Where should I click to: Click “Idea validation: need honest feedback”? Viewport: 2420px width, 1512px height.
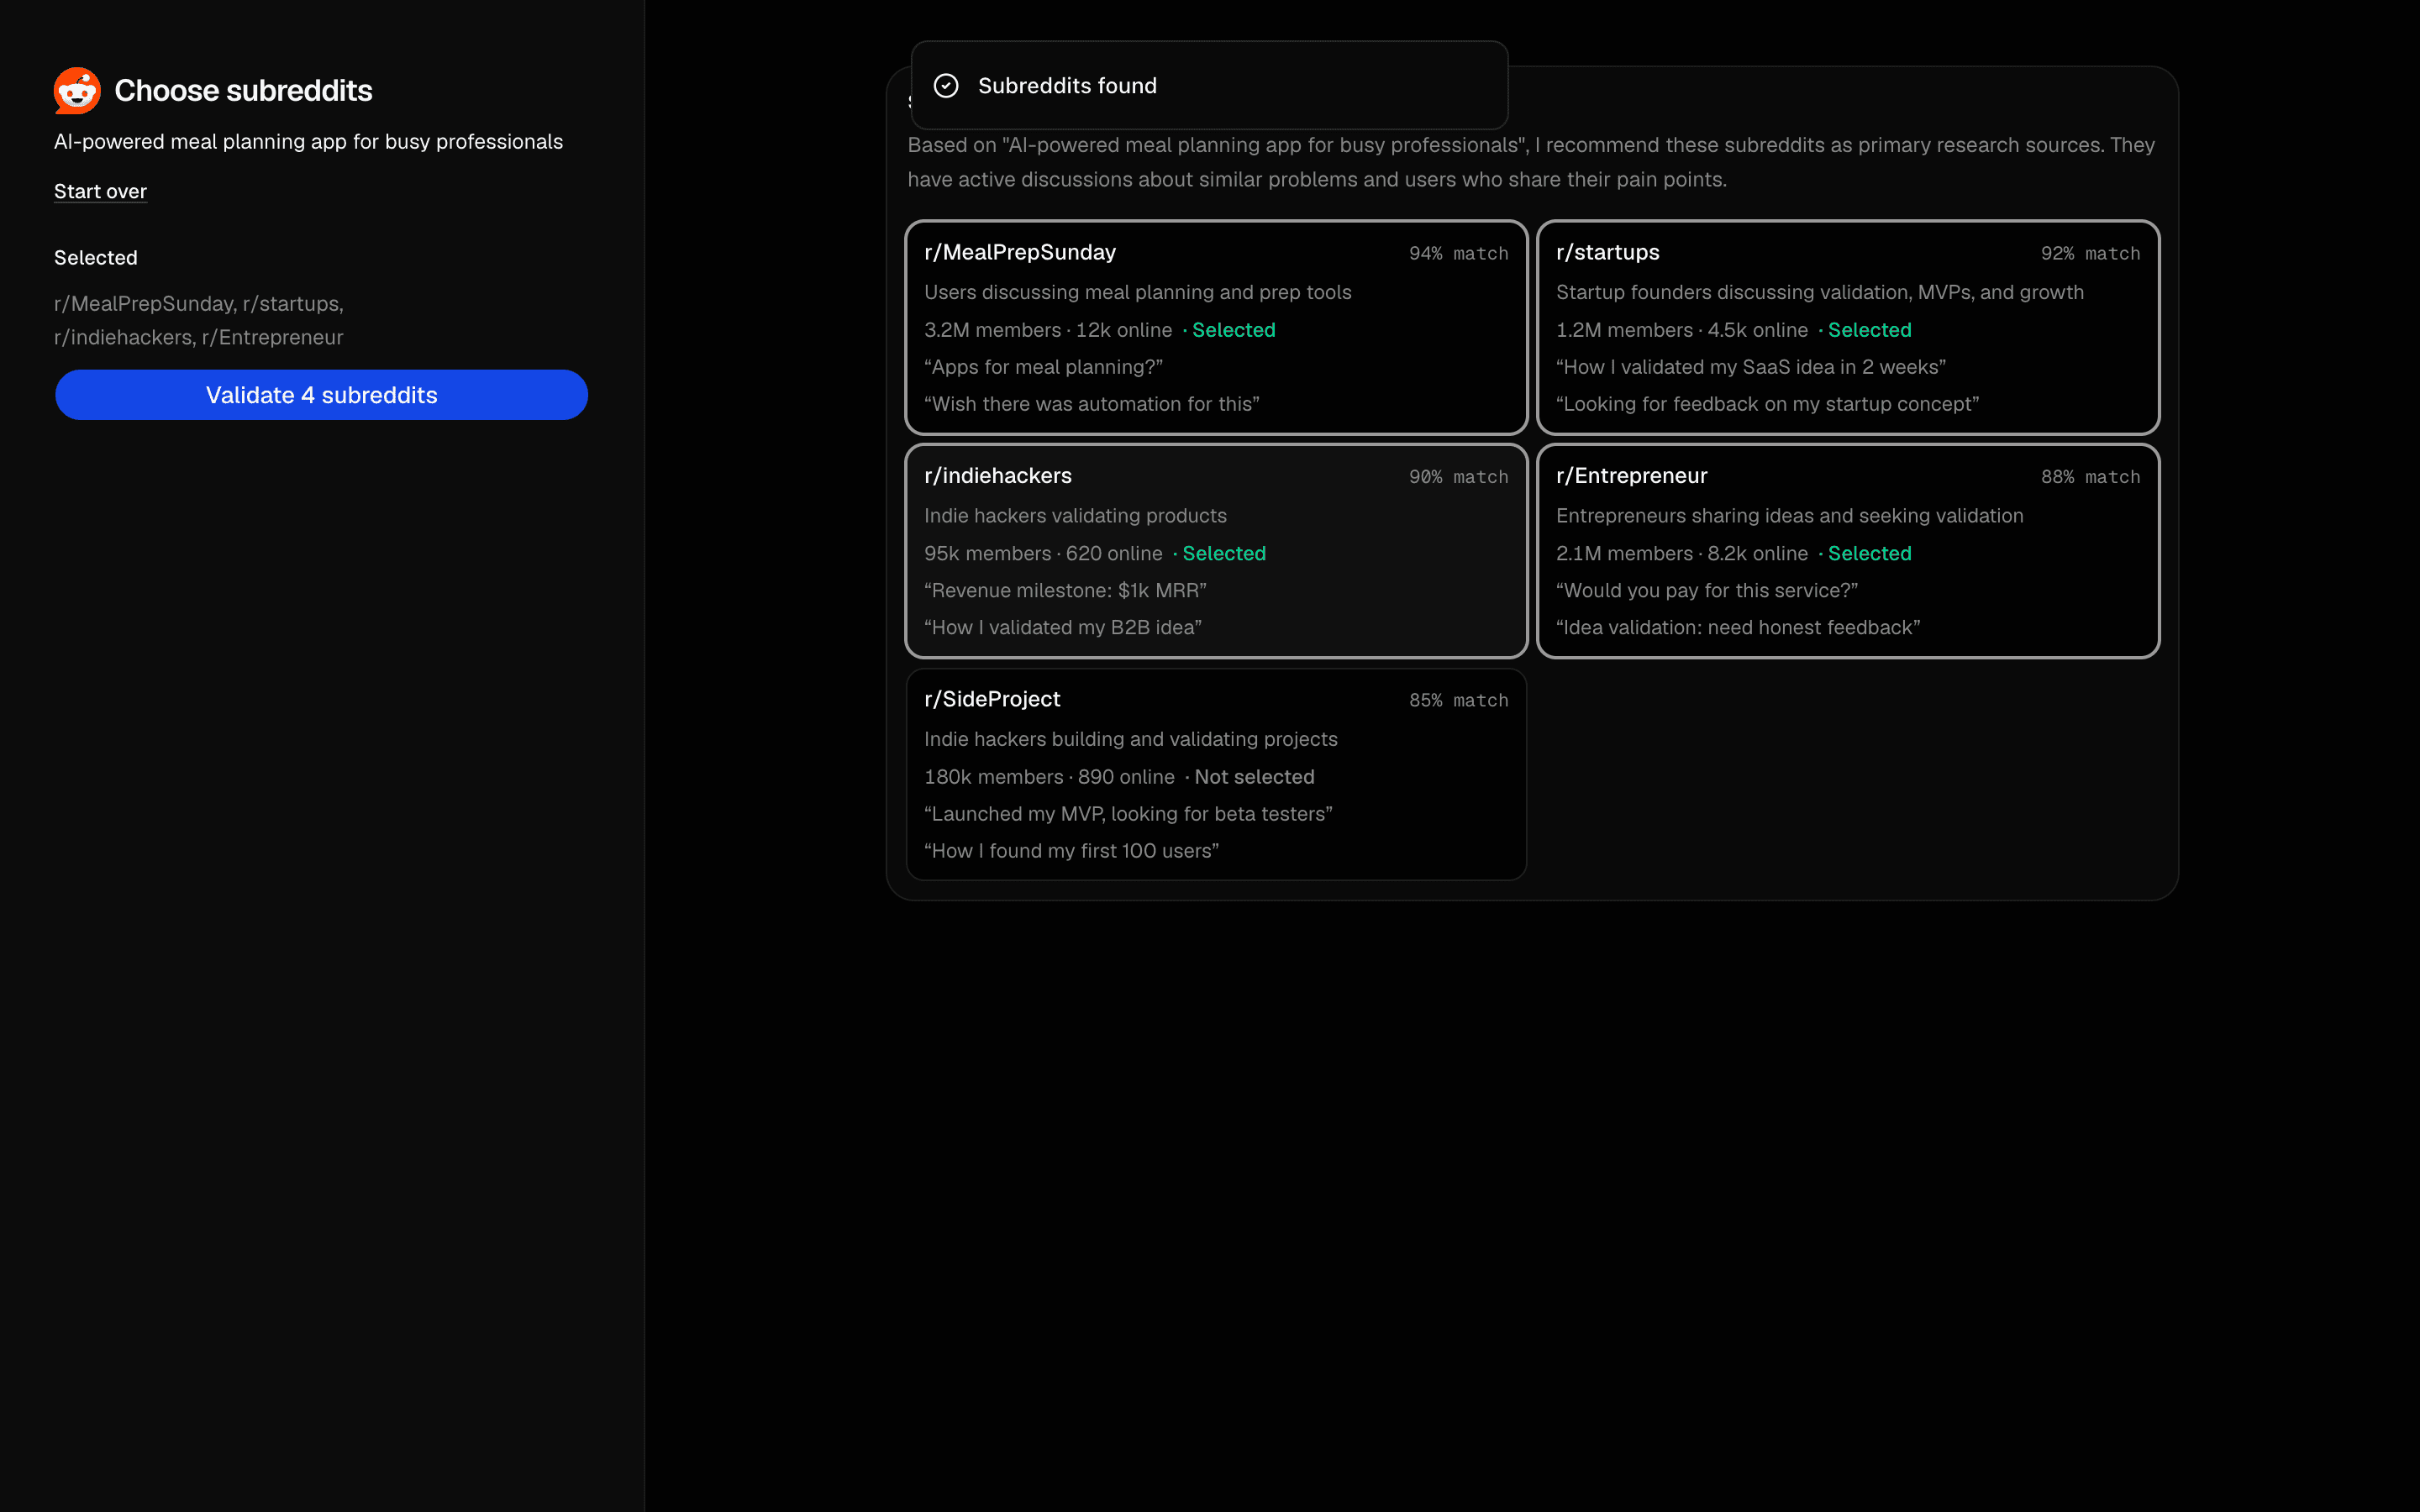(x=1737, y=628)
